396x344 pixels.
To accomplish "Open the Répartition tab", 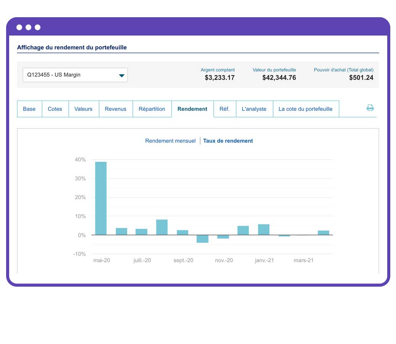I will click(152, 109).
